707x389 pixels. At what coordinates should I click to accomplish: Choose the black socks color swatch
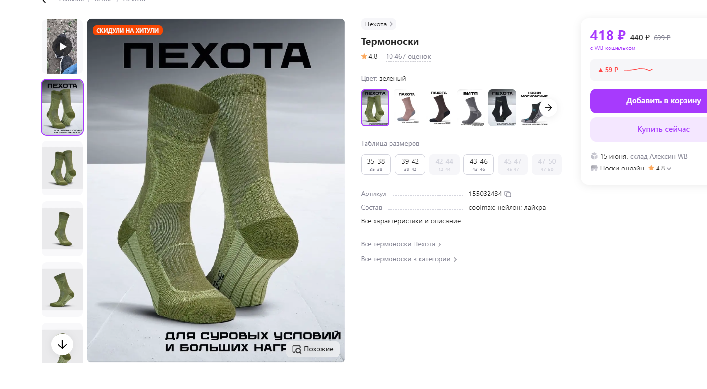[x=502, y=108]
